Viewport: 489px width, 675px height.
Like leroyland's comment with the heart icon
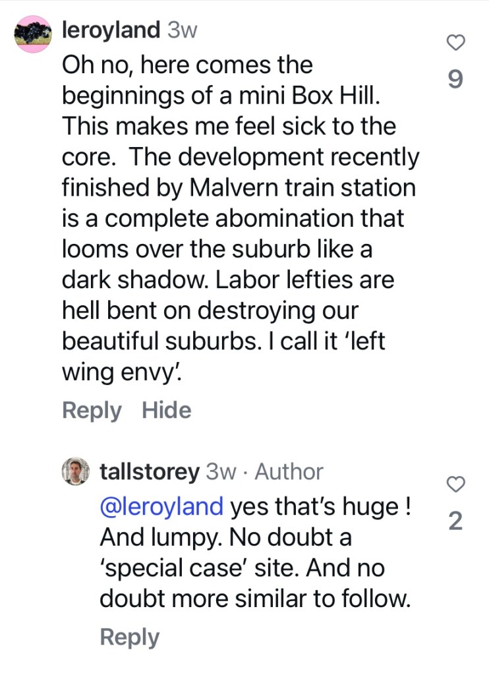point(455,44)
